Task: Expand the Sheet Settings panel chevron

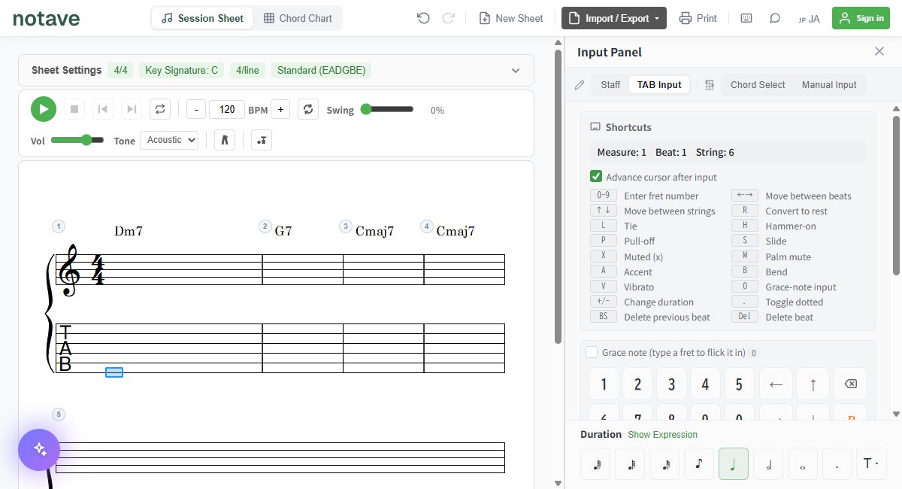Action: (516, 71)
